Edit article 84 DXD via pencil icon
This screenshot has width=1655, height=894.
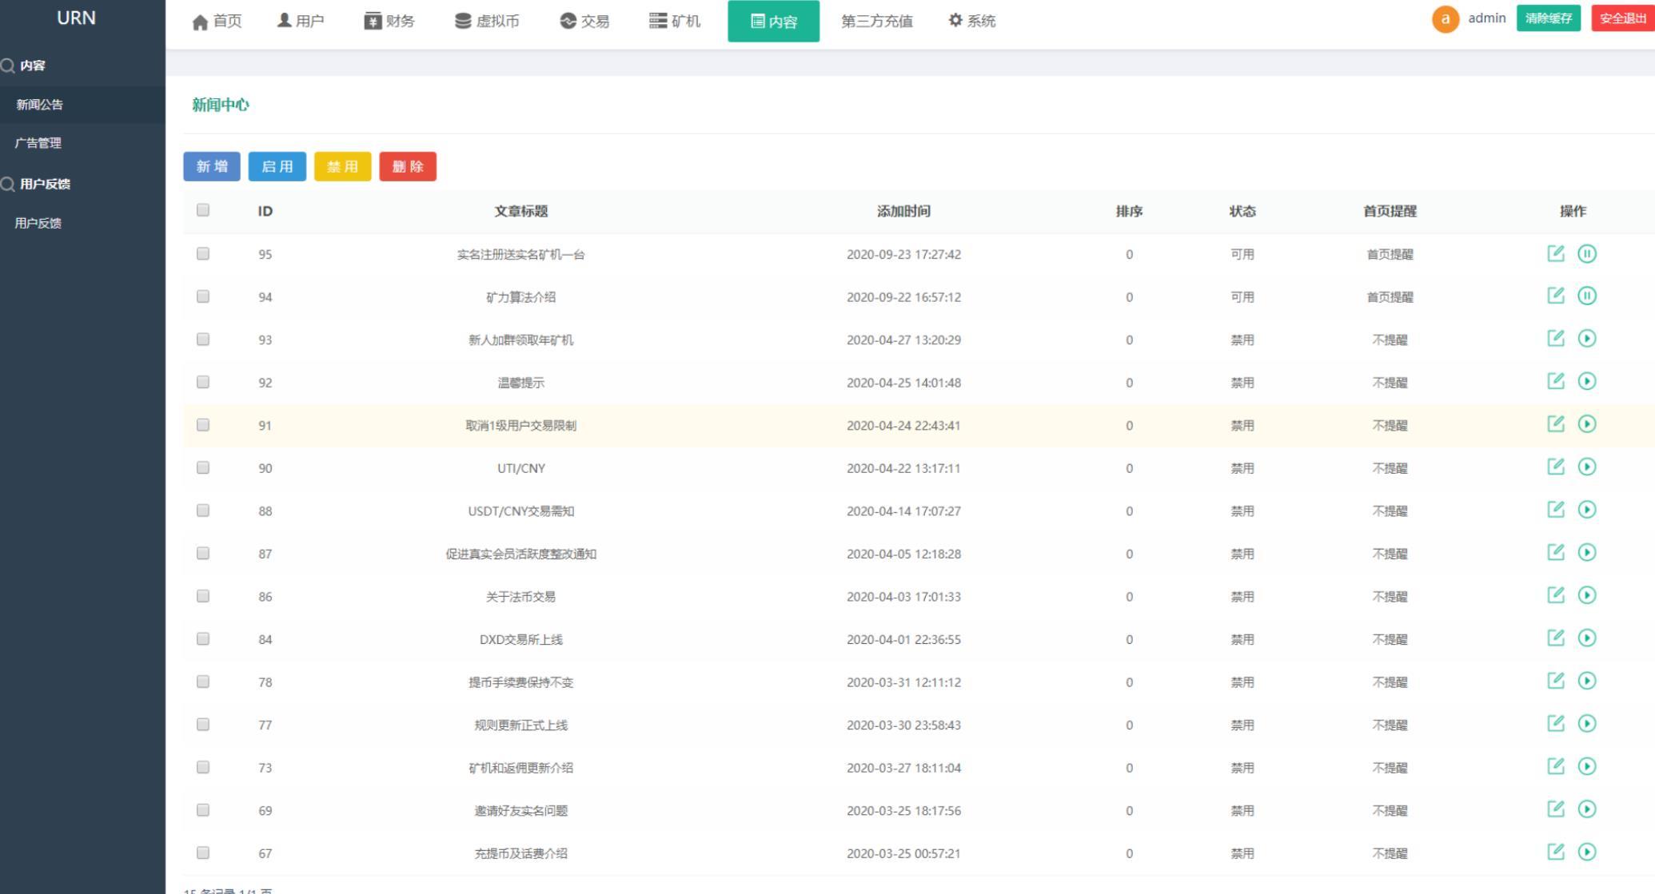pyautogui.click(x=1555, y=638)
